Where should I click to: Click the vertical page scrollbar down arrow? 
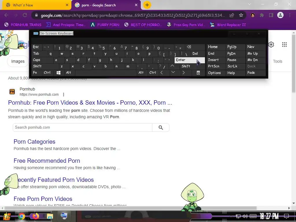pos(294,203)
